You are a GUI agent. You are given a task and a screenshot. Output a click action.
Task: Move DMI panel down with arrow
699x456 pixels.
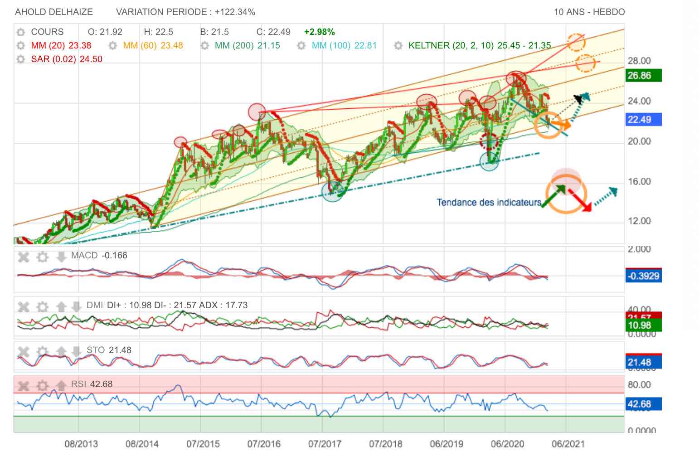click(76, 307)
